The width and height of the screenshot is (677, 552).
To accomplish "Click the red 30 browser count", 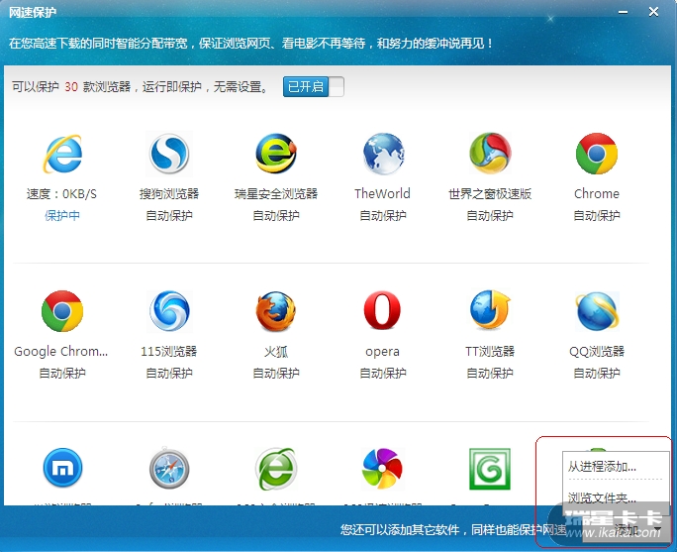I will coord(71,87).
